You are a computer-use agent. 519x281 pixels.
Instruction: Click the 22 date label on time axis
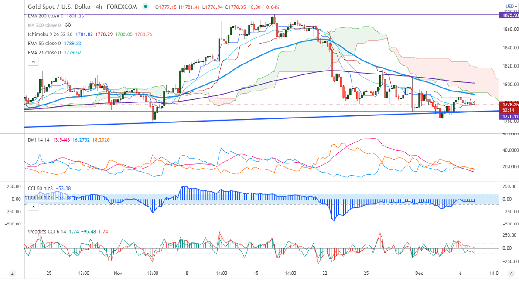tap(325, 274)
